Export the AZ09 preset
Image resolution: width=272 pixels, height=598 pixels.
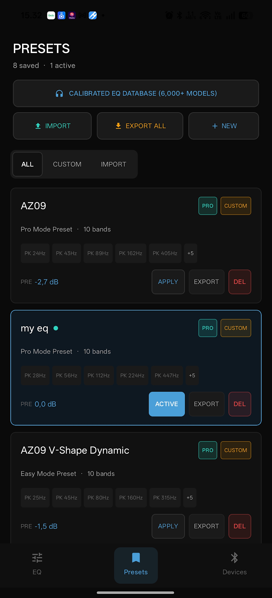[206, 282]
